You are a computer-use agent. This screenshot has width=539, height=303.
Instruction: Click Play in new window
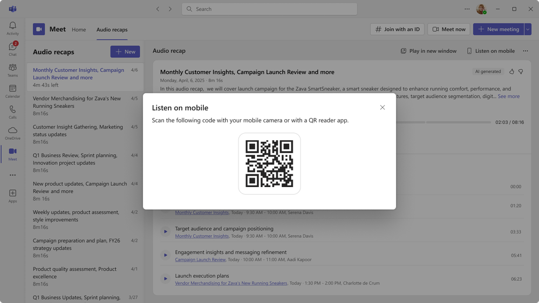[428, 51]
